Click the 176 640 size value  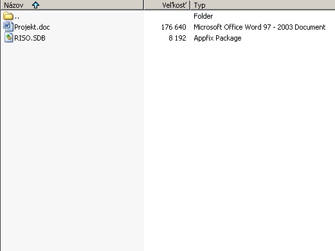[x=174, y=27]
